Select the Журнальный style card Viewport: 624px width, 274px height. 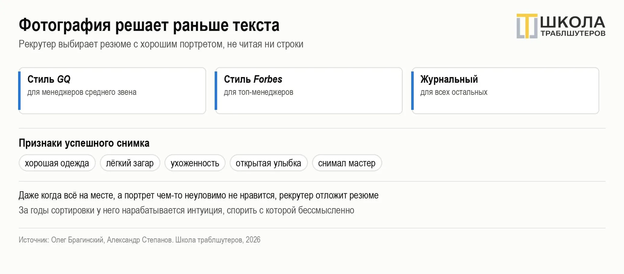(x=505, y=91)
